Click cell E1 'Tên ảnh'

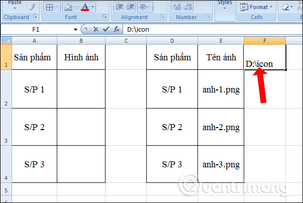tap(221, 57)
